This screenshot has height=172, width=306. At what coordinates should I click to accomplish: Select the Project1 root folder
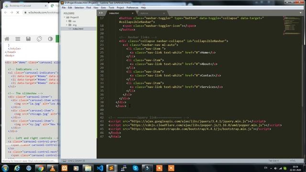click(x=78, y=17)
